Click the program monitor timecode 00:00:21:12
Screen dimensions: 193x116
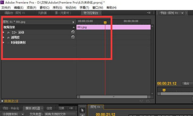point(167,83)
